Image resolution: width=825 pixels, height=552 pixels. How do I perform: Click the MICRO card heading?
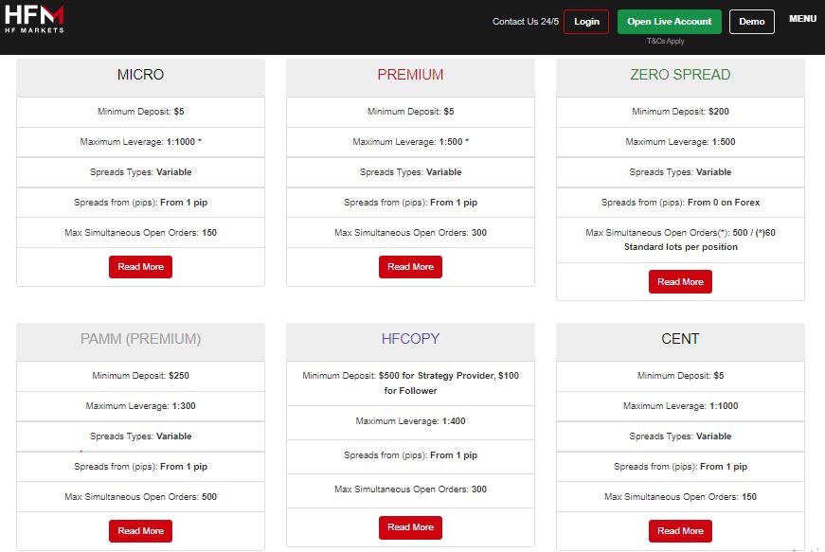140,75
